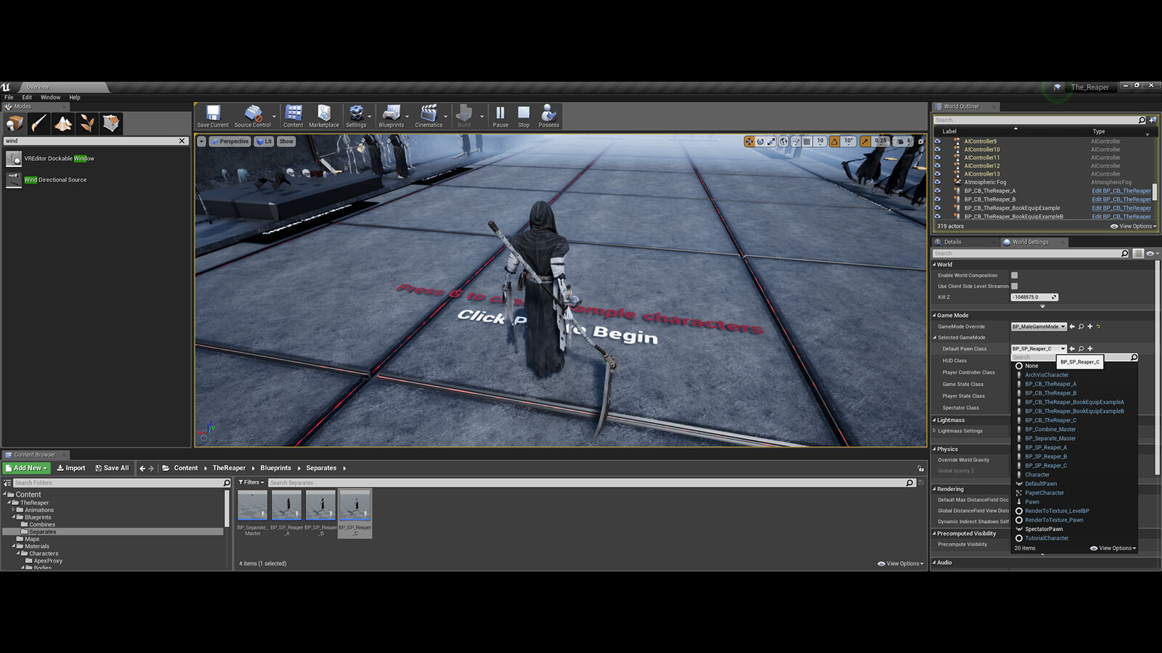1162x653 pixels.
Task: Open the File menu
Action: 9,97
